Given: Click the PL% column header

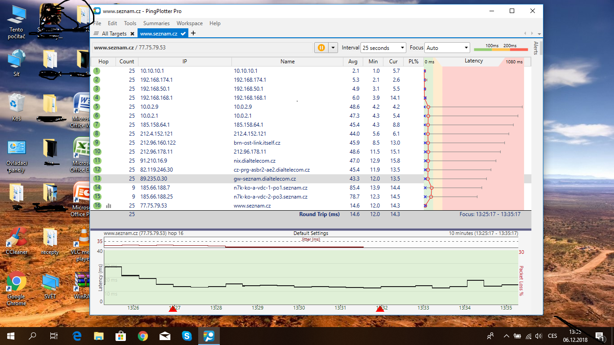Looking at the screenshot, I should tap(414, 62).
